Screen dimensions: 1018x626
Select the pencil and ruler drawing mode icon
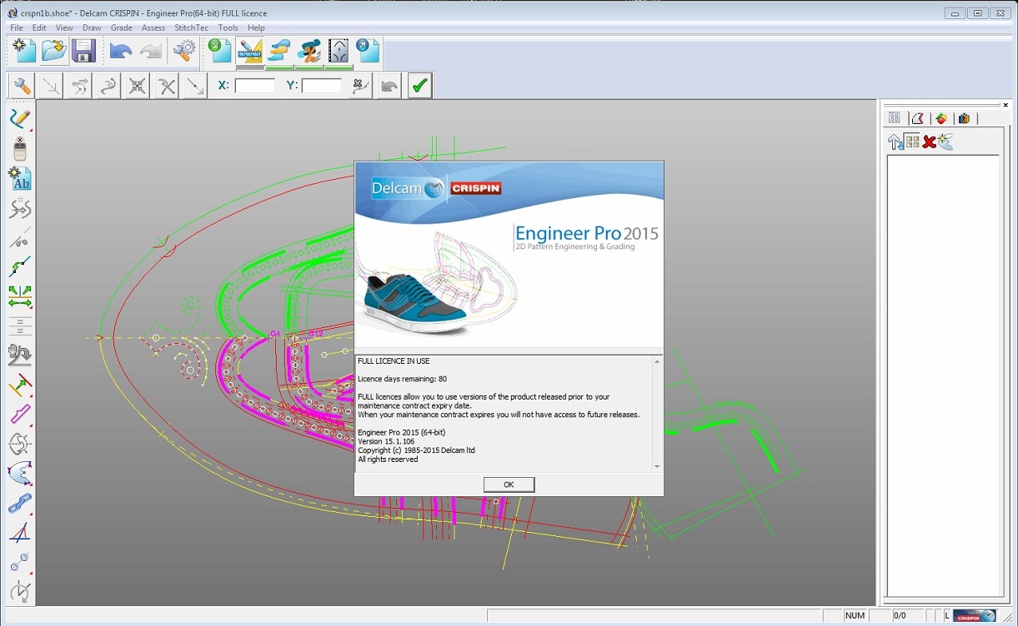click(x=250, y=51)
